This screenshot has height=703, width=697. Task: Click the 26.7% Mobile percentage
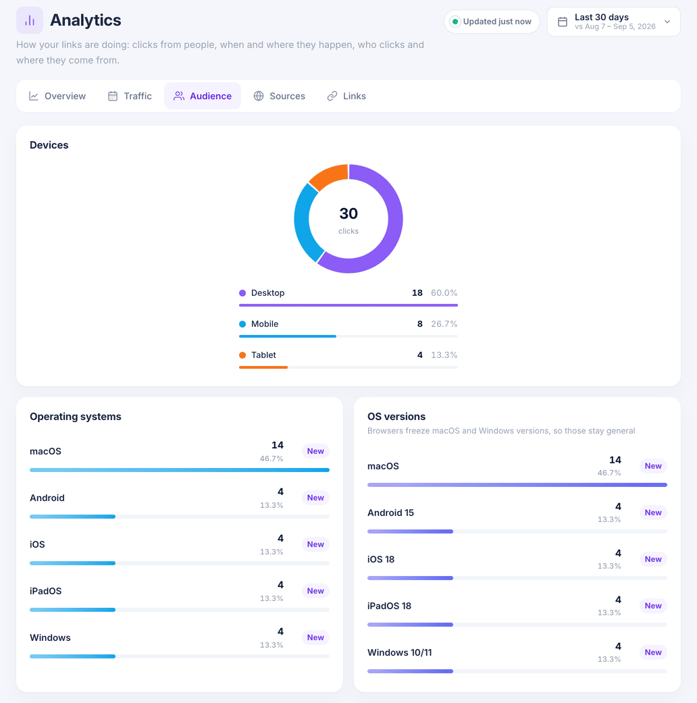444,323
